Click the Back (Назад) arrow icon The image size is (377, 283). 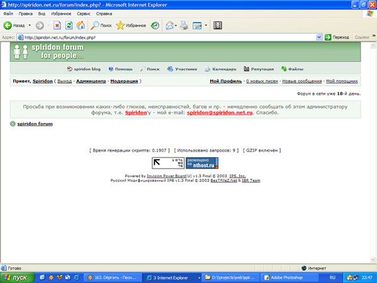click(8, 25)
